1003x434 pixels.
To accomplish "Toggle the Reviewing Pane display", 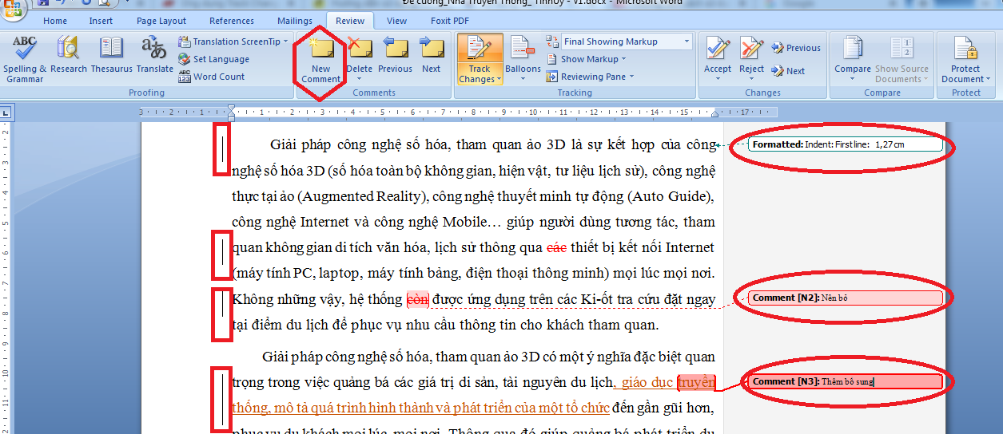I will 590,77.
